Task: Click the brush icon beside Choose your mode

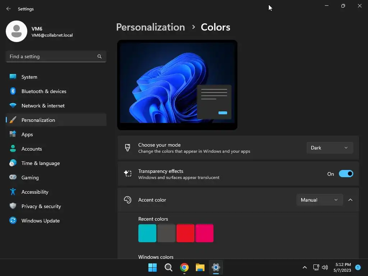Action: (x=128, y=148)
